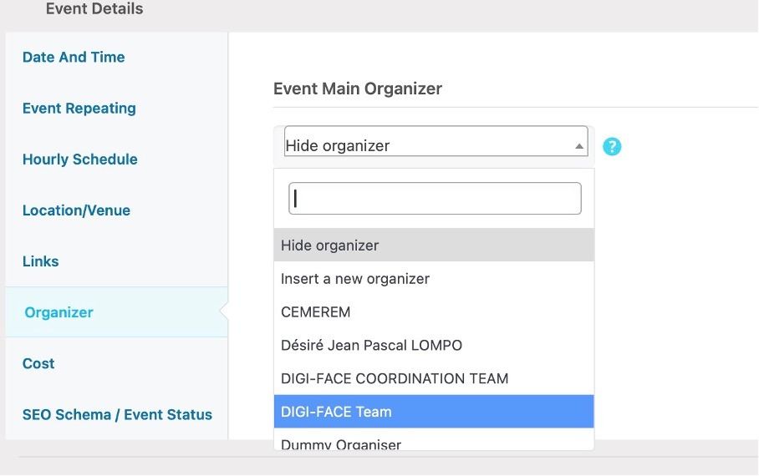Switch to SEO Schema / Event Status tab
The height and width of the screenshot is (476, 759).
click(117, 414)
